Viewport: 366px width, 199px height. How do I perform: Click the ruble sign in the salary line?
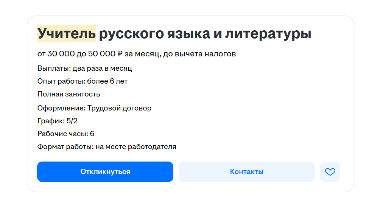[x=120, y=54]
